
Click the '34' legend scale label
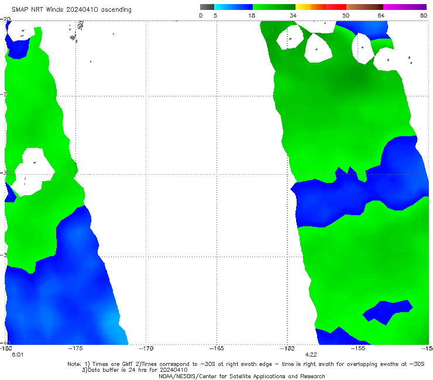coord(293,16)
